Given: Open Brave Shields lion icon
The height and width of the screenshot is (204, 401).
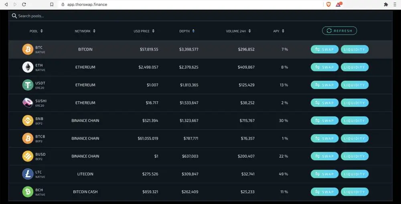Looking at the screenshot, I should click(x=329, y=4).
